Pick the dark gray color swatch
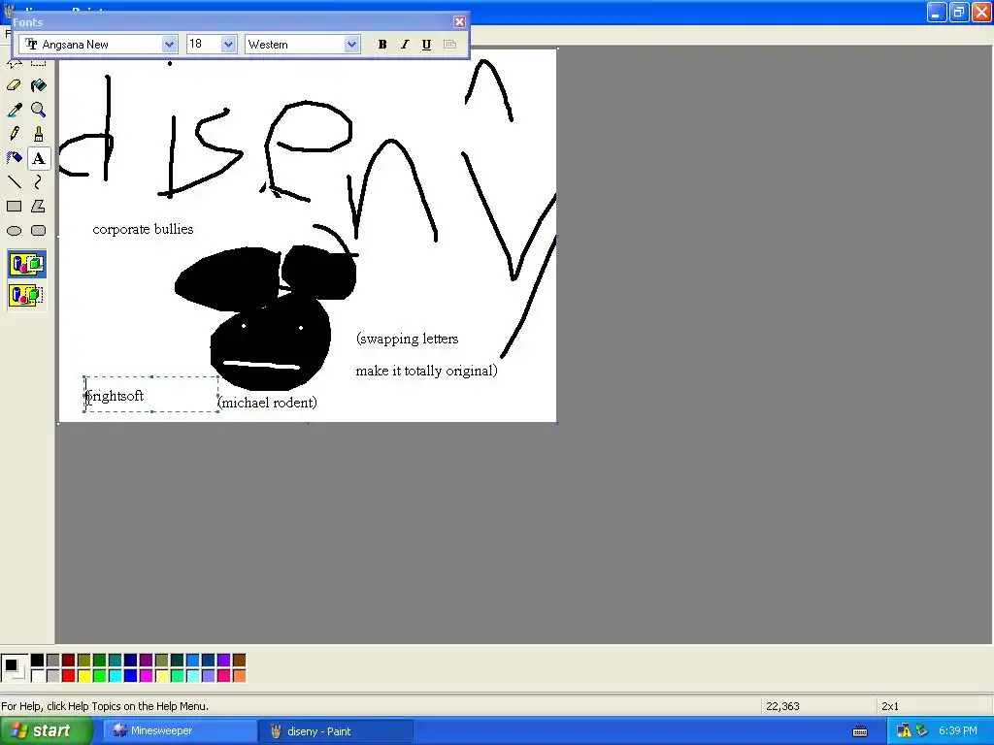 coord(52,661)
